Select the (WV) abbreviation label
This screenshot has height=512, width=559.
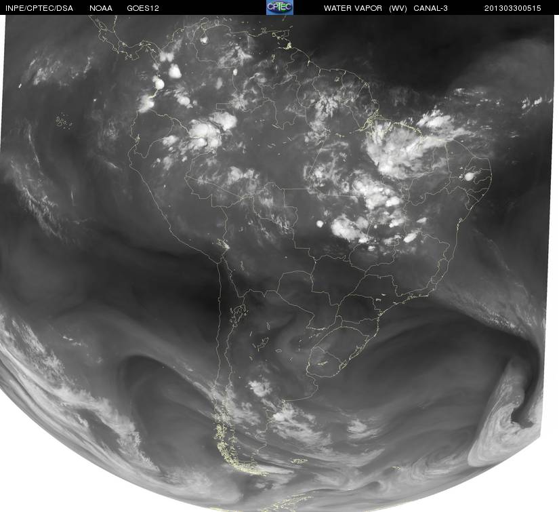398,8
